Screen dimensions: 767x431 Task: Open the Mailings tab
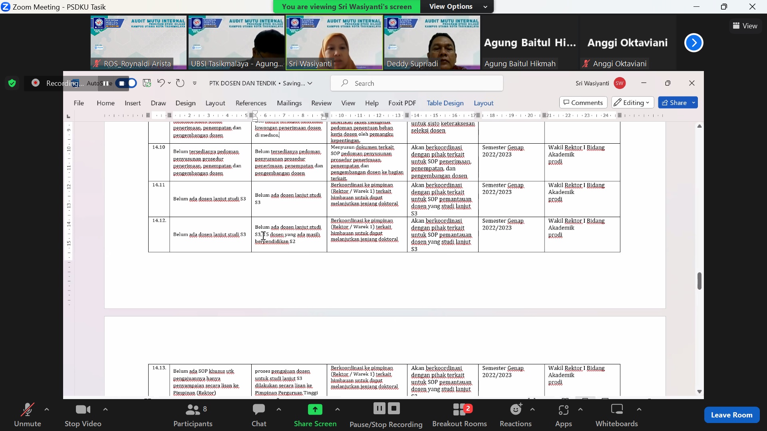click(289, 103)
